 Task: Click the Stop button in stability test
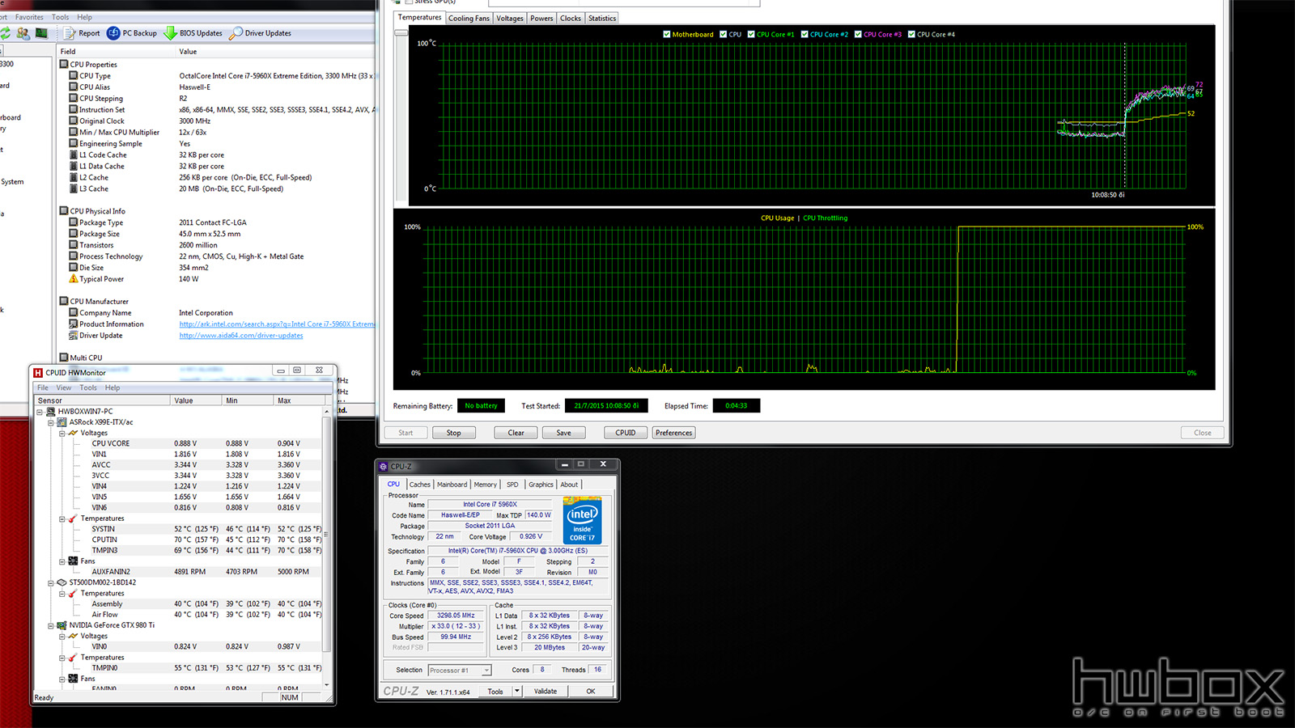(453, 433)
